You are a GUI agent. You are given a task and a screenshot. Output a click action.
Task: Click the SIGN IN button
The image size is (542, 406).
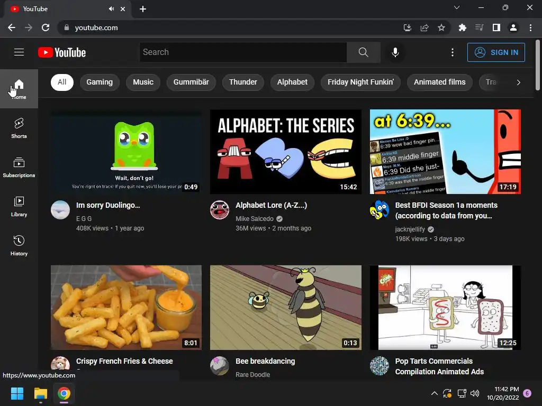(496, 52)
